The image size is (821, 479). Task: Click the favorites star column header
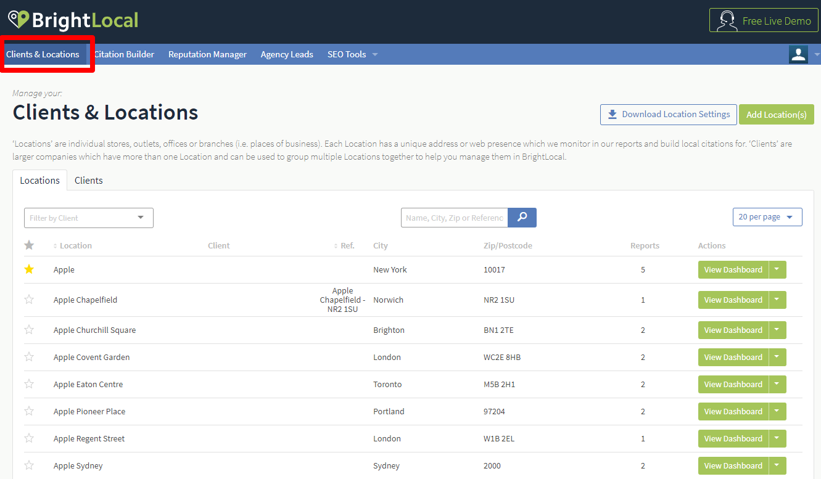tap(29, 245)
